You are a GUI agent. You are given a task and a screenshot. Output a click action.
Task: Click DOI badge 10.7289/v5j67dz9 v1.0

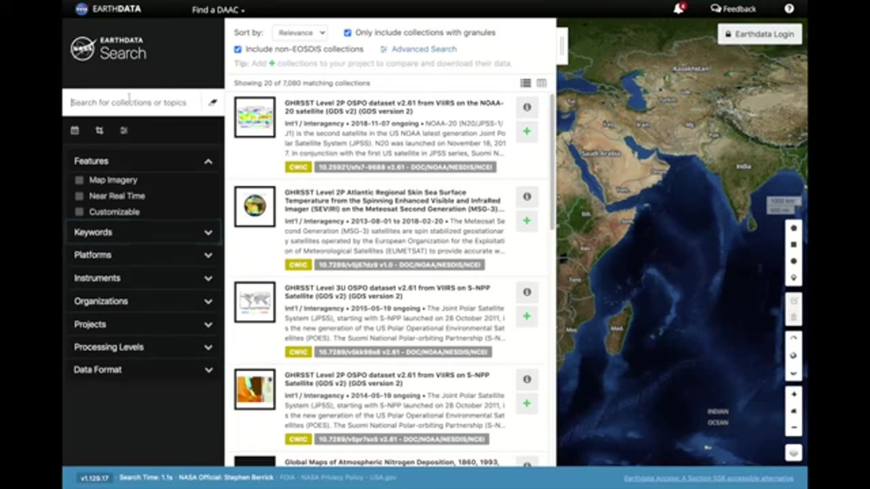pyautogui.click(x=400, y=265)
